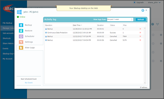Screen dimensions: 164x99
Task: Open Shortcuts in left sidebar
Action: coord(7,38)
